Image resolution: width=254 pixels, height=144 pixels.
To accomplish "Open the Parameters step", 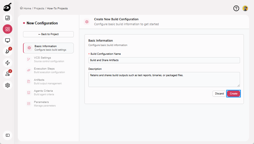I will (49, 103).
